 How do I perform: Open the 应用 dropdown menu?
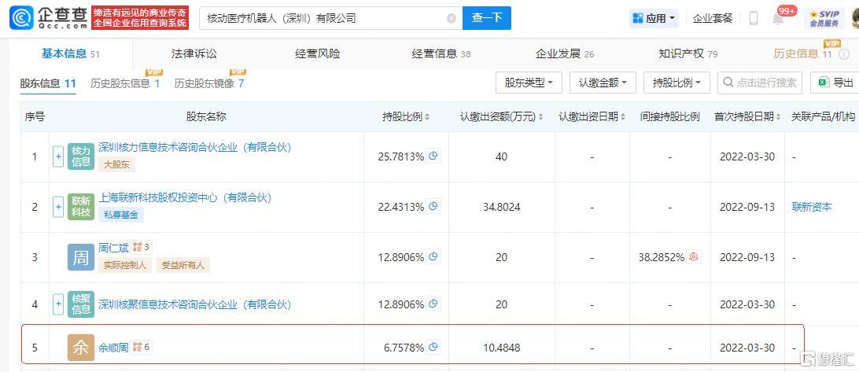[x=654, y=18]
